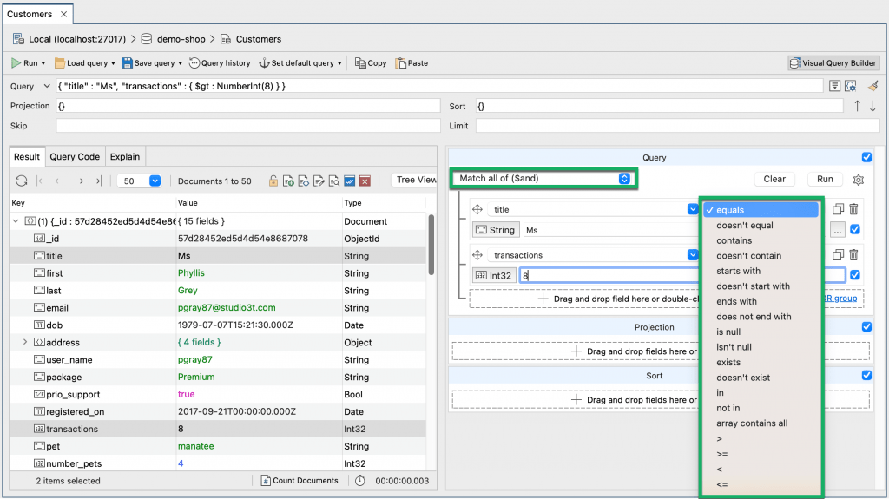889x499 pixels.
Task: Delete the transactions condition with trash icon
Action: [x=853, y=255]
